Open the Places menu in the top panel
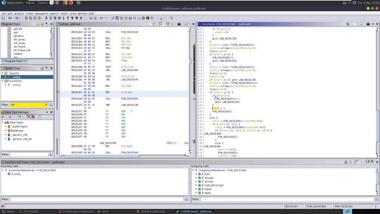The width and height of the screenshot is (380, 214). point(30,2)
